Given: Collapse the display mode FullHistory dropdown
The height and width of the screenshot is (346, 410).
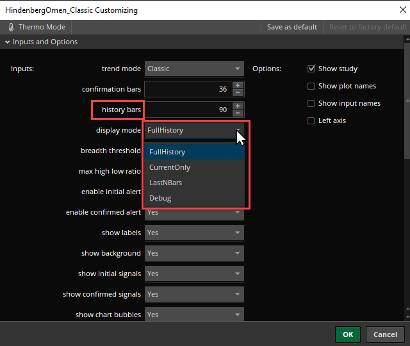Looking at the screenshot, I should point(194,130).
